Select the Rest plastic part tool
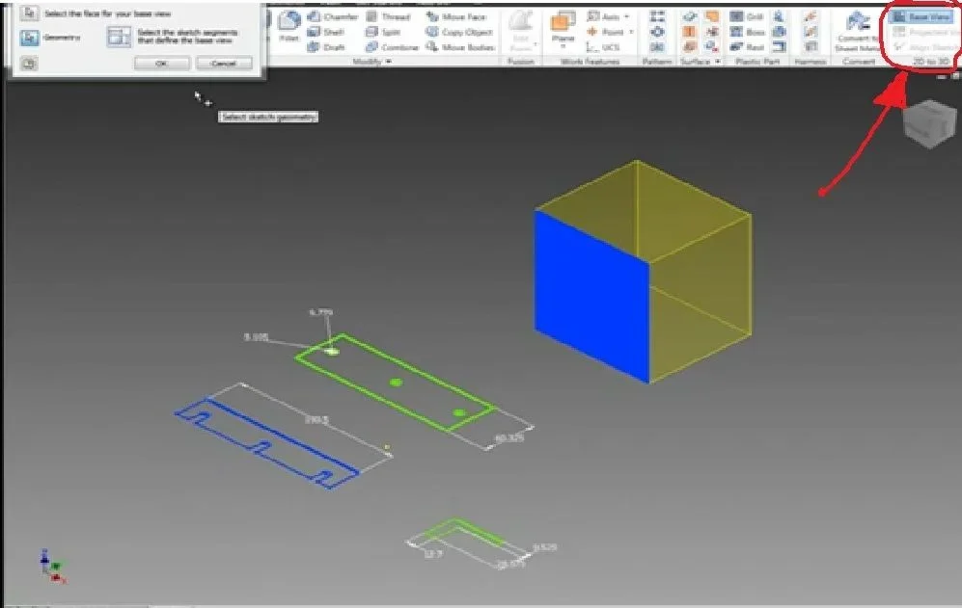The height and width of the screenshot is (608, 962). pos(747,47)
